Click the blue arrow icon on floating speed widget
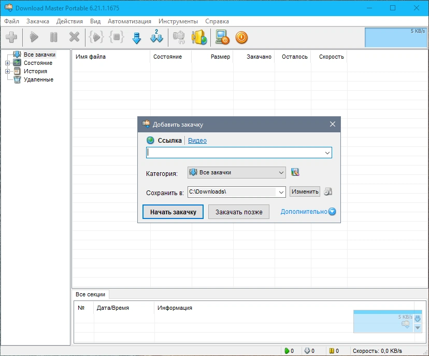 [x=418, y=319]
